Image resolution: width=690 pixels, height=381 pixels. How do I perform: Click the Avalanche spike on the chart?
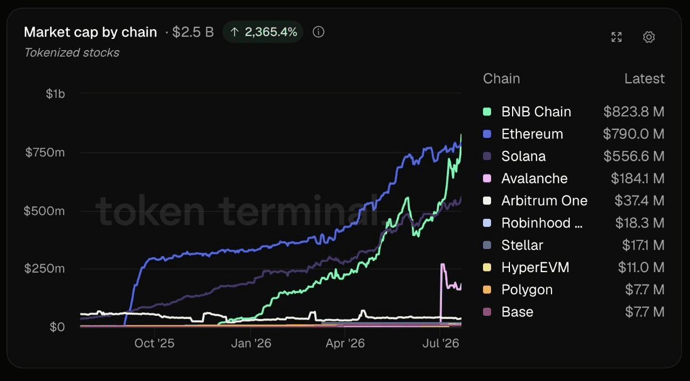(x=443, y=265)
